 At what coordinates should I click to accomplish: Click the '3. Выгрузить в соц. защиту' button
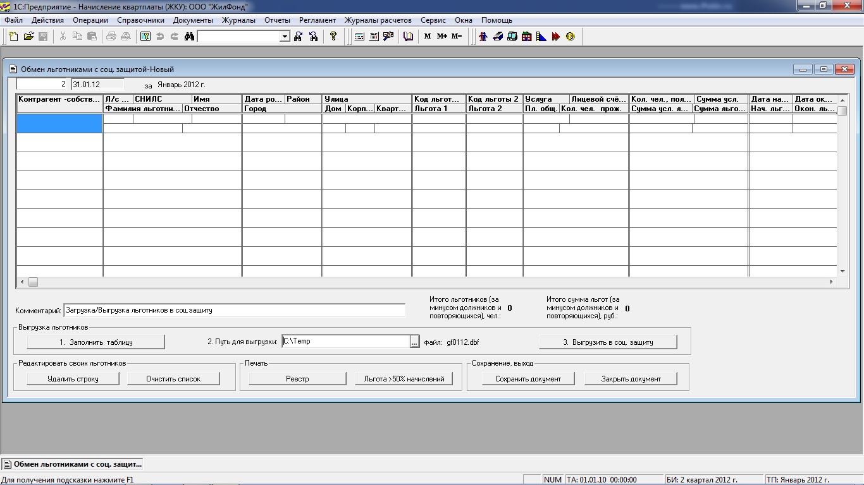point(608,342)
